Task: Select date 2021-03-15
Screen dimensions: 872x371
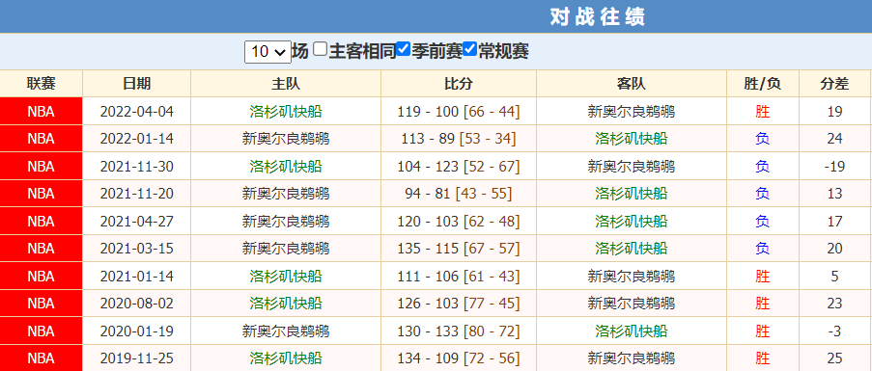Action: [137, 249]
